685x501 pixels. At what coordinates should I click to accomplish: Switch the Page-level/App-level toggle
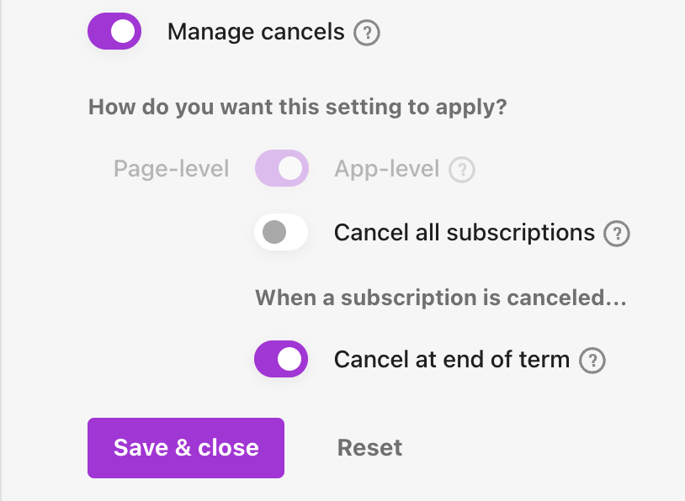click(282, 169)
